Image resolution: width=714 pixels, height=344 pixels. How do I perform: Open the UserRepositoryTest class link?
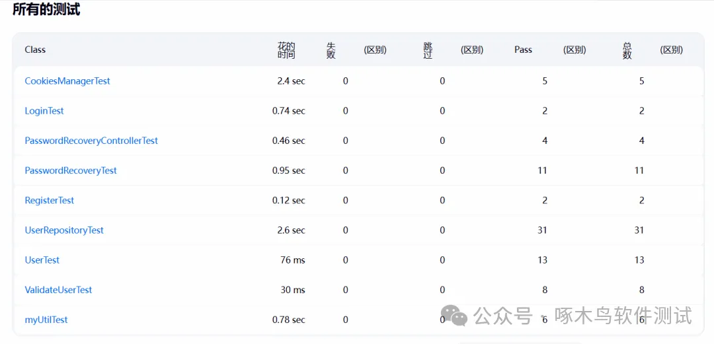click(x=64, y=230)
